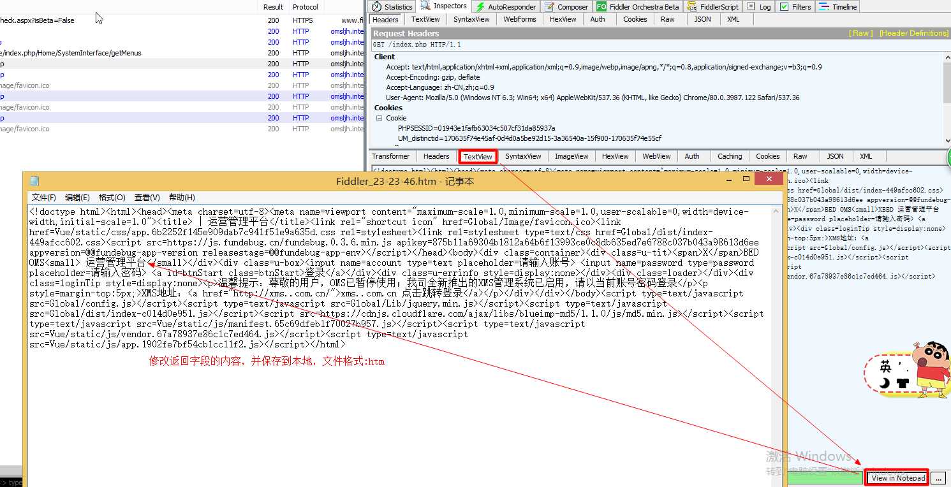The height and width of the screenshot is (487, 951).
Task: Open the Composer tab
Action: point(567,6)
